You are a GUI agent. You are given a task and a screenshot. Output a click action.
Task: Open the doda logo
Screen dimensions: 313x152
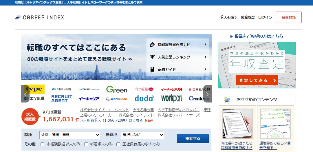tap(144, 98)
